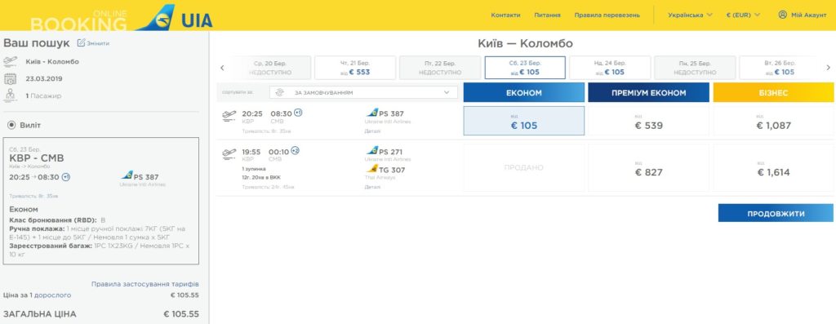This screenshot has height=324, width=836.
Task: Click the +2 day indicator on 00:10 arrival
Action: point(295,151)
